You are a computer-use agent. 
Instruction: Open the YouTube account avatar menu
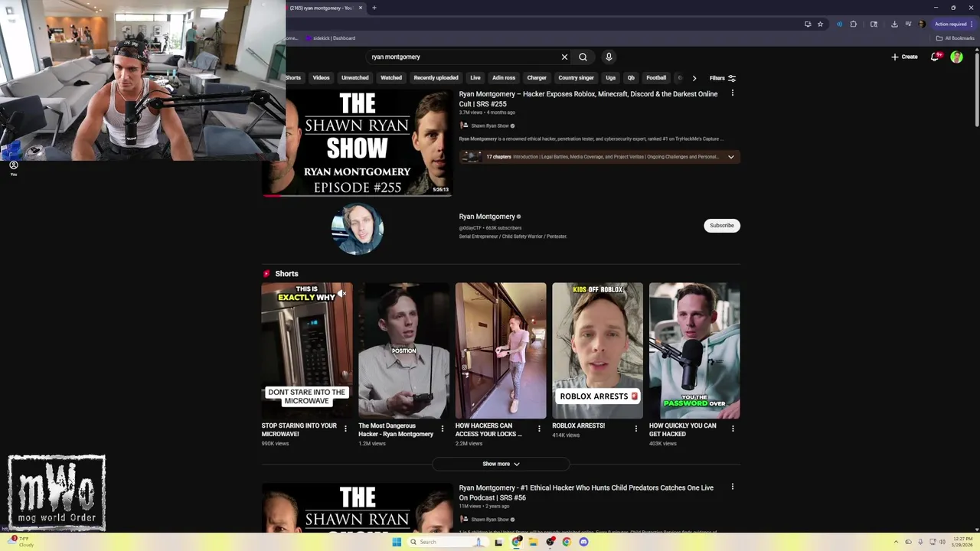tap(956, 57)
